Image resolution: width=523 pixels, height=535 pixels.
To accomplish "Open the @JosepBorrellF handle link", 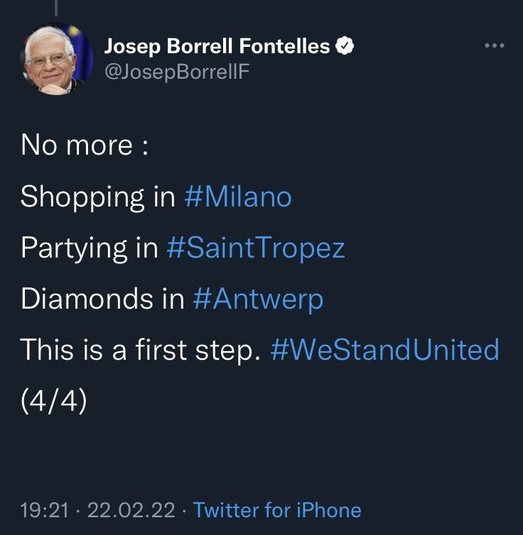I will pos(177,72).
